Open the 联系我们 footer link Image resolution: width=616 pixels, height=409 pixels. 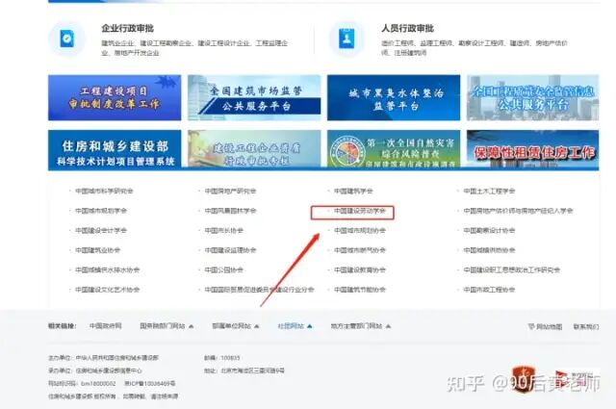pos(586,326)
